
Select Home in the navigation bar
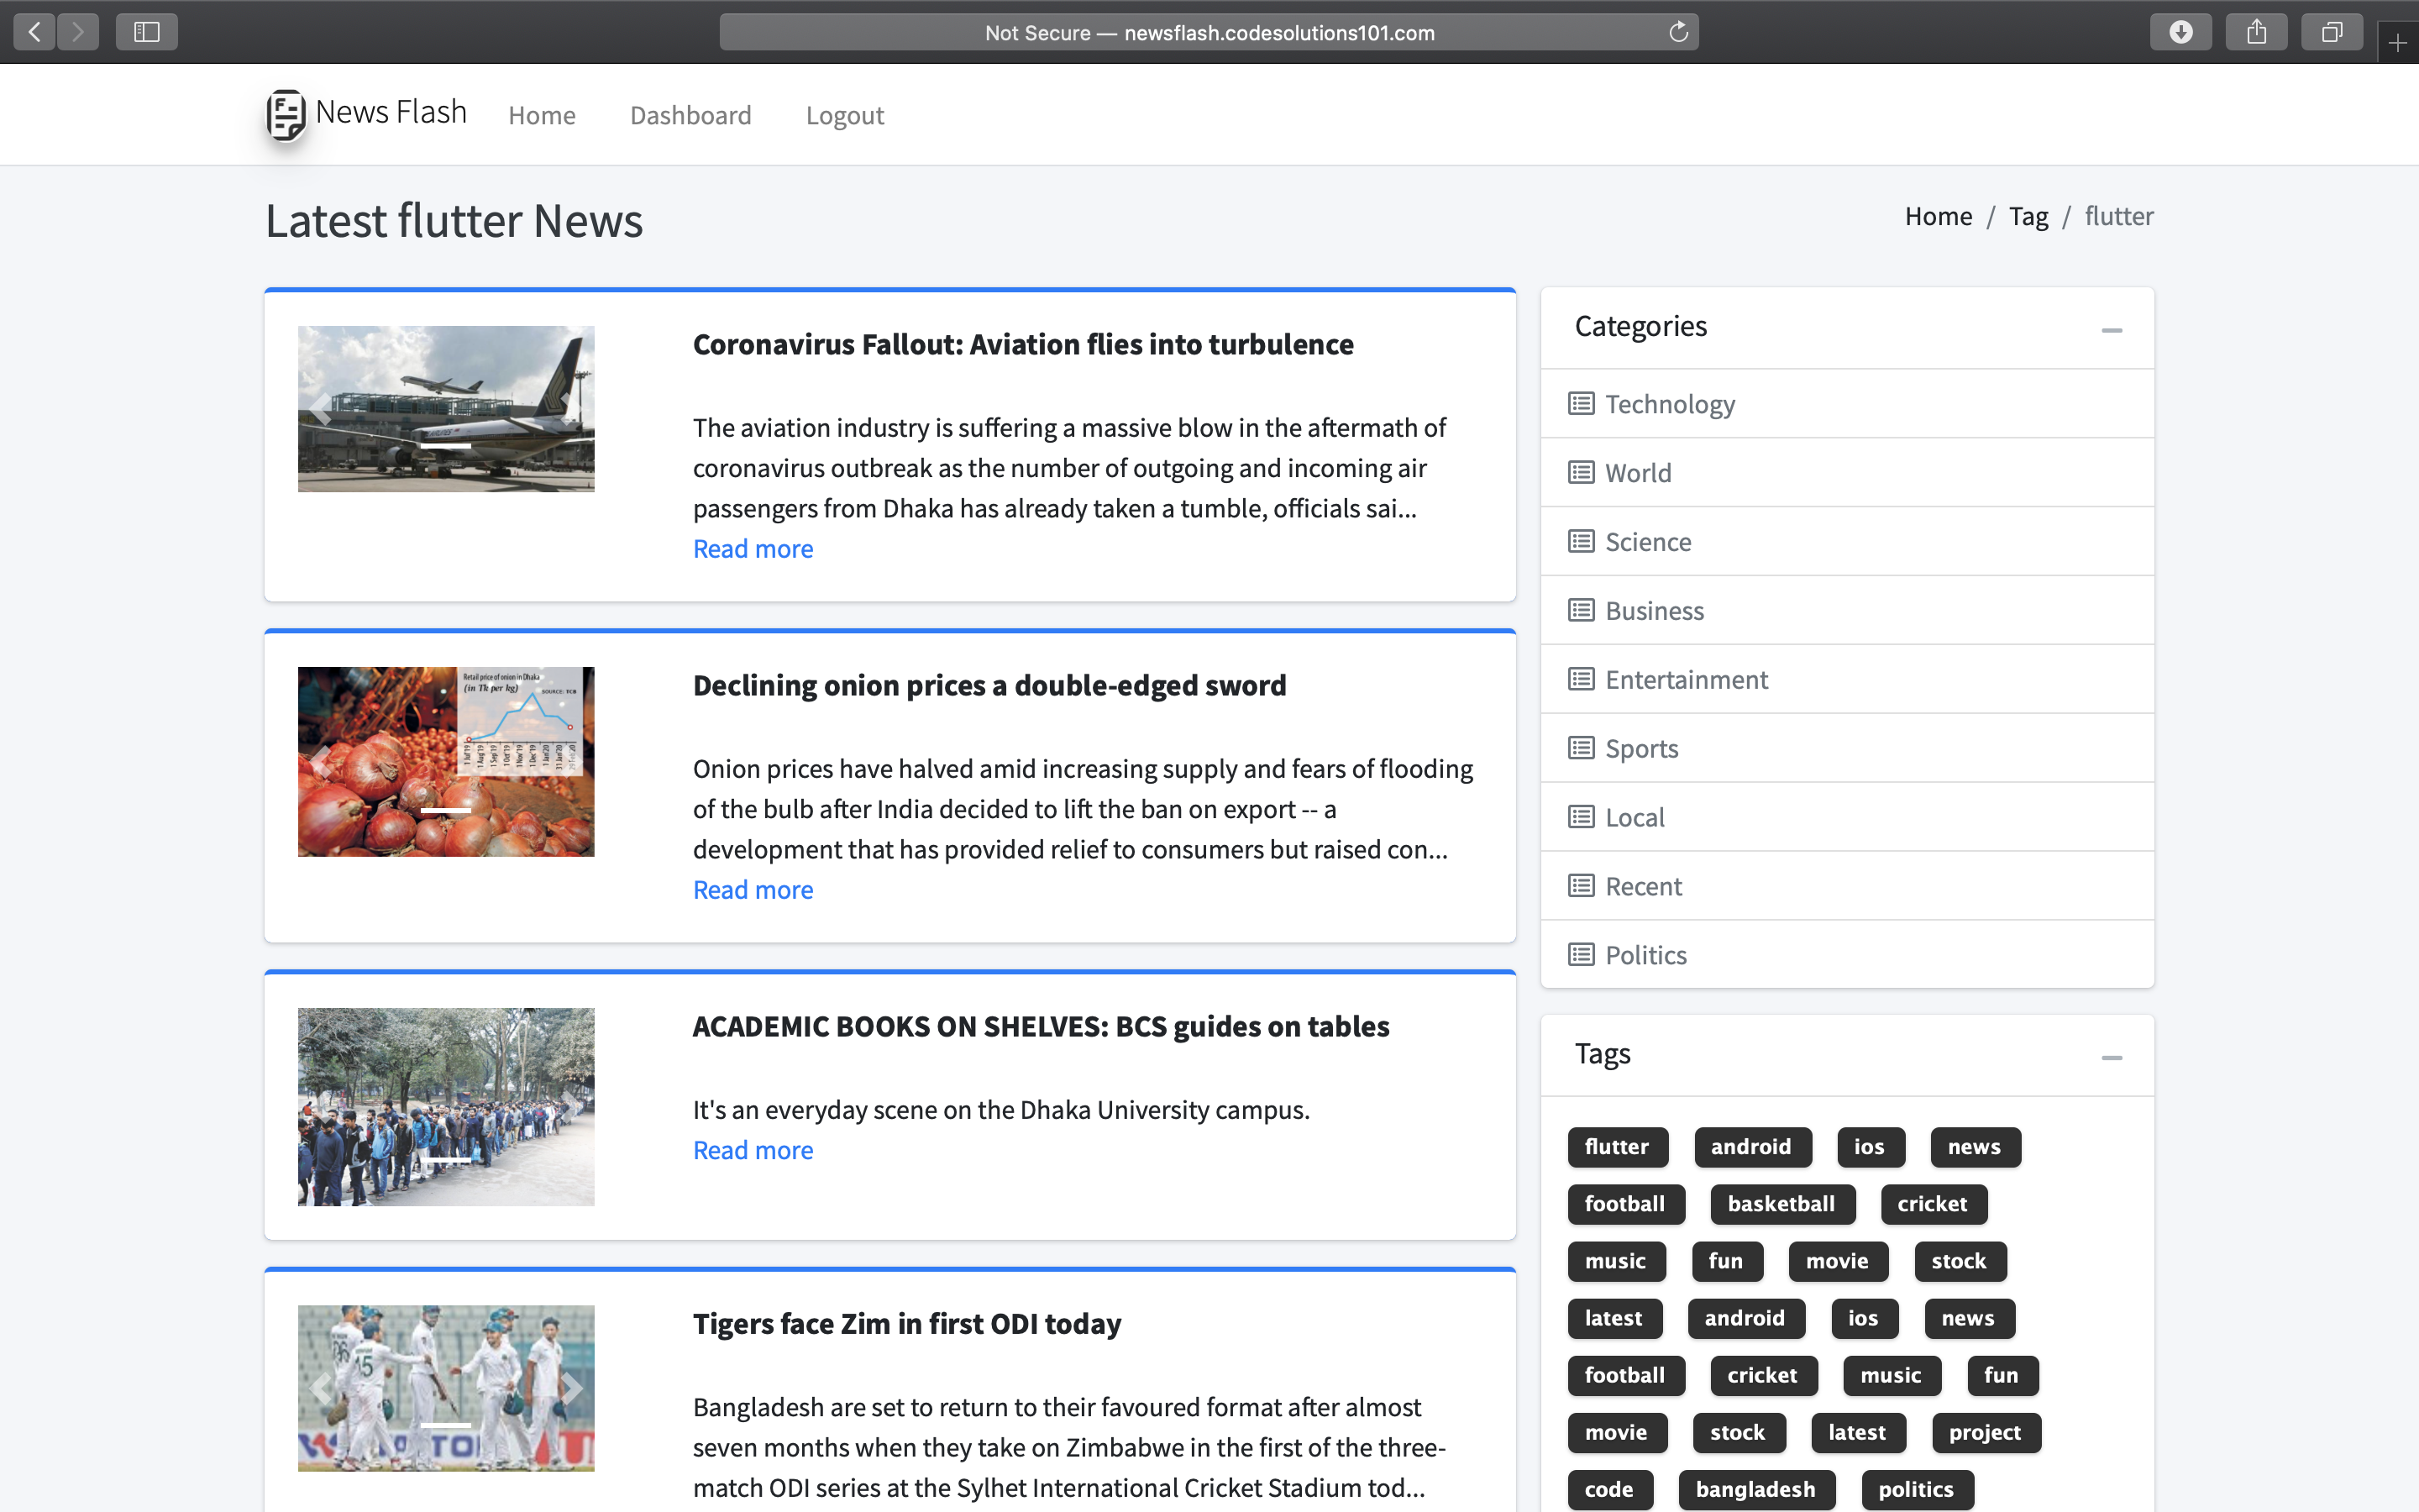pos(542,115)
